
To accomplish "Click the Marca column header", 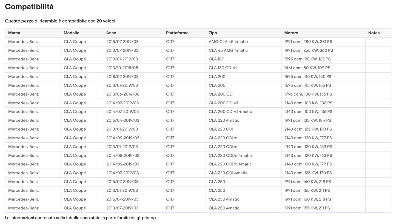I will point(14,33).
